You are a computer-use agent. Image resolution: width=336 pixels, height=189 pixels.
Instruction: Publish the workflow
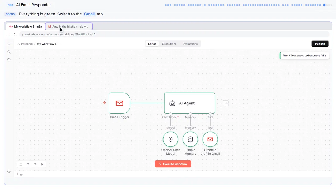pos(320,44)
